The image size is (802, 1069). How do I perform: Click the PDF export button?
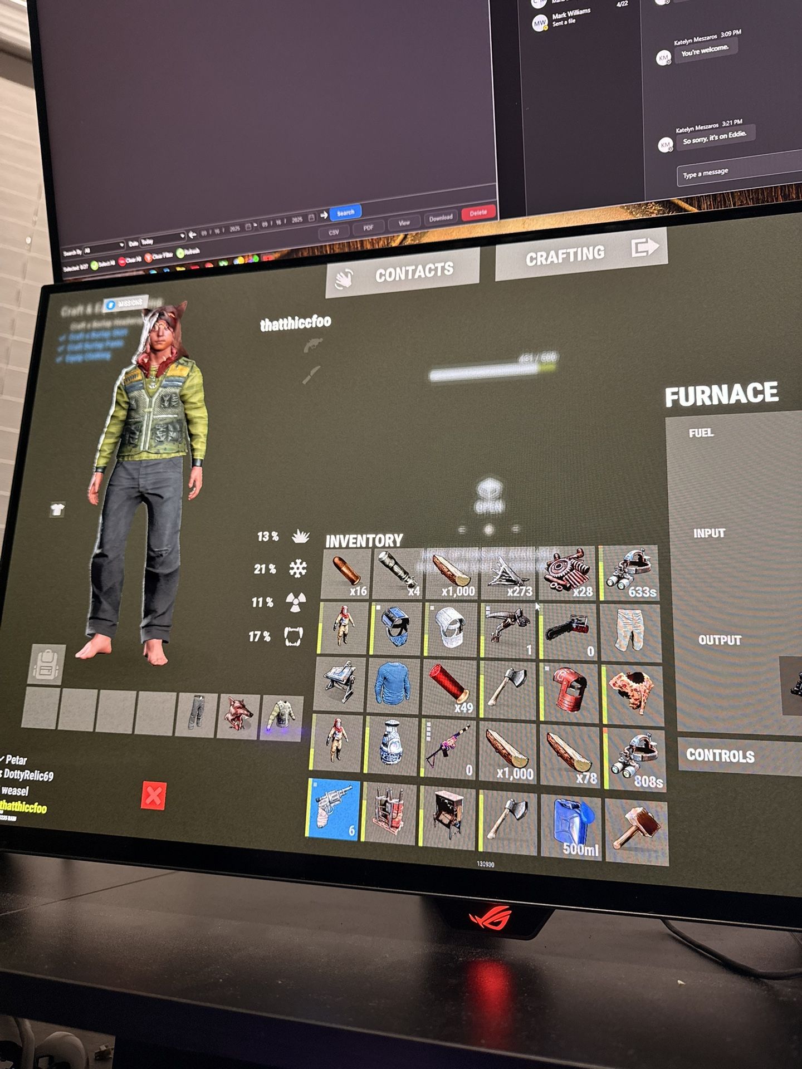click(368, 228)
